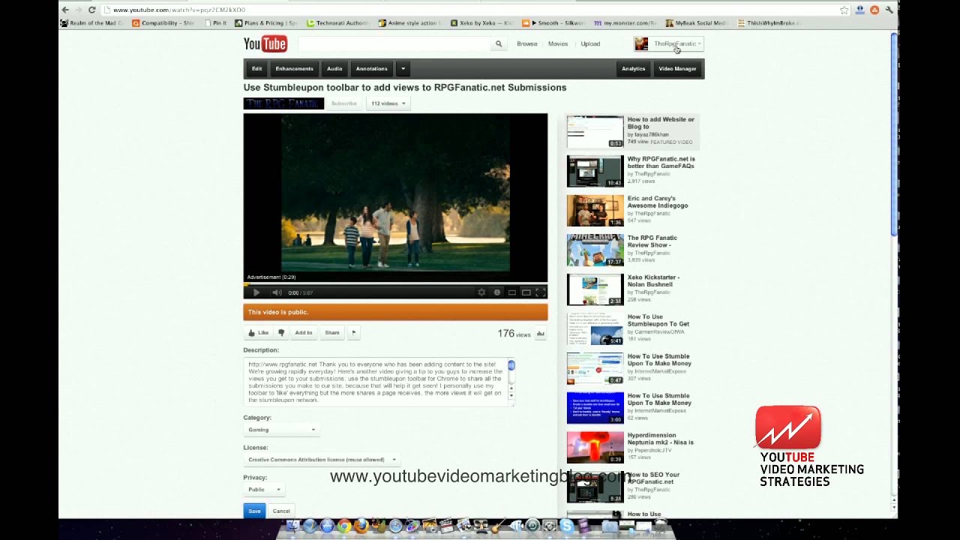Image resolution: width=960 pixels, height=540 pixels.
Task: Click the TheRpgFanatic avatar picture
Action: (641, 44)
